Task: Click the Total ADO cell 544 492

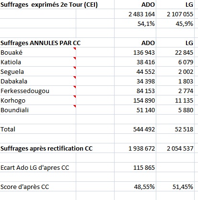Action: click(135, 129)
